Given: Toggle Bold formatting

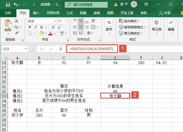Looking at the screenshot, I should coord(30,27).
